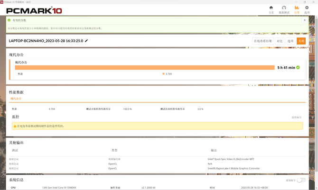Select the 现代办公 tab under performance data
The width and height of the screenshot is (318, 190).
tap(16, 99)
